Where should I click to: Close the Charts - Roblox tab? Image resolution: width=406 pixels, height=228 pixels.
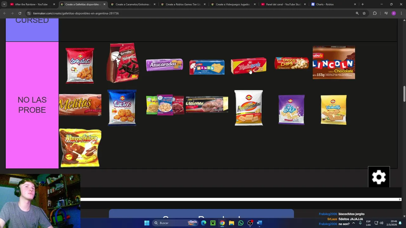click(355, 4)
